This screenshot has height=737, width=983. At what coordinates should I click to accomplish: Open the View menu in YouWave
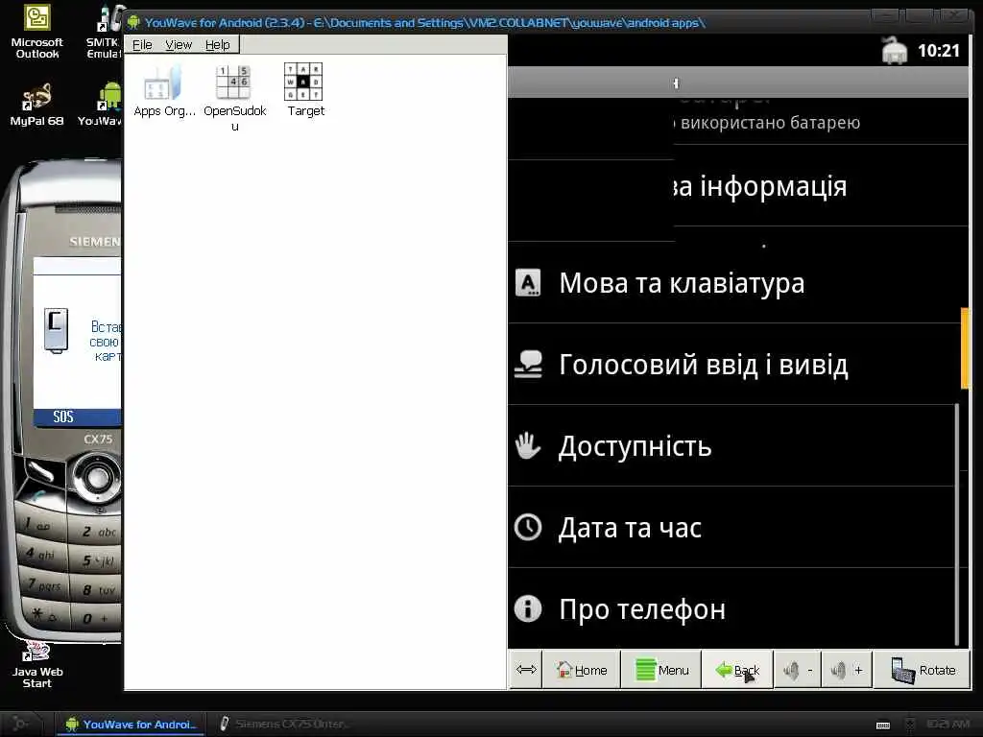click(179, 44)
